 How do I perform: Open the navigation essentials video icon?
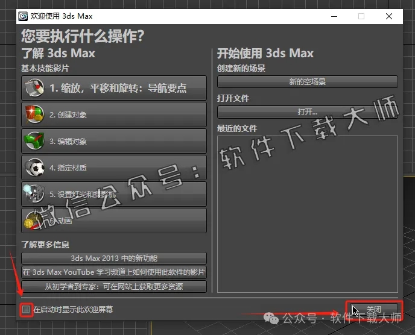pos(34,88)
